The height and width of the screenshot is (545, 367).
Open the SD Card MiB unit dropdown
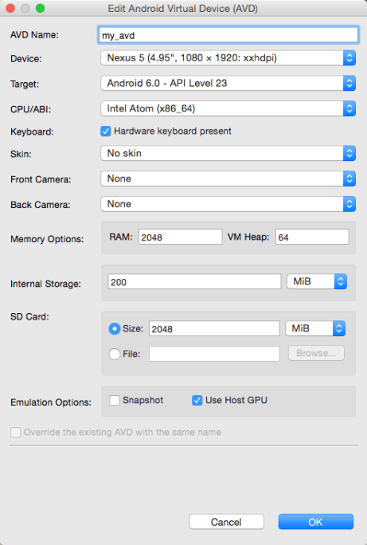click(315, 328)
